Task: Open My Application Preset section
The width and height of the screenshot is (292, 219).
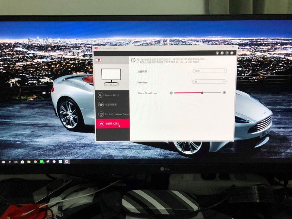Action: (x=112, y=114)
